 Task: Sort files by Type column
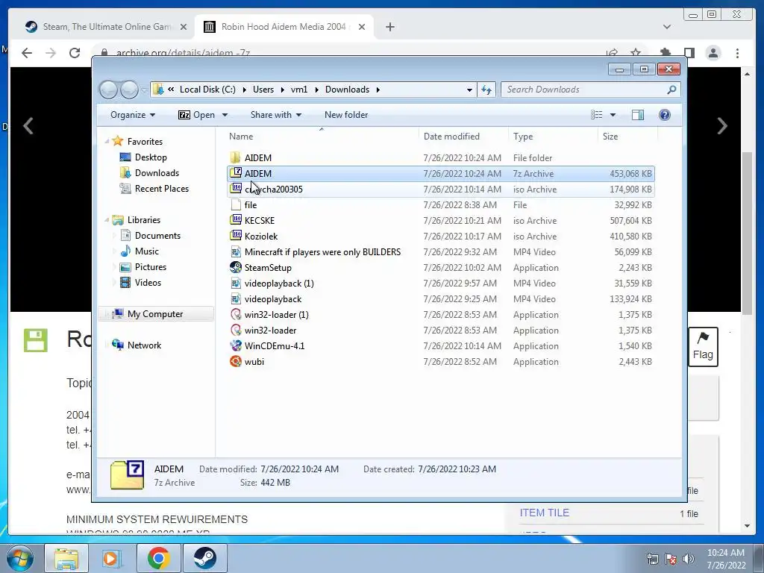(x=553, y=136)
